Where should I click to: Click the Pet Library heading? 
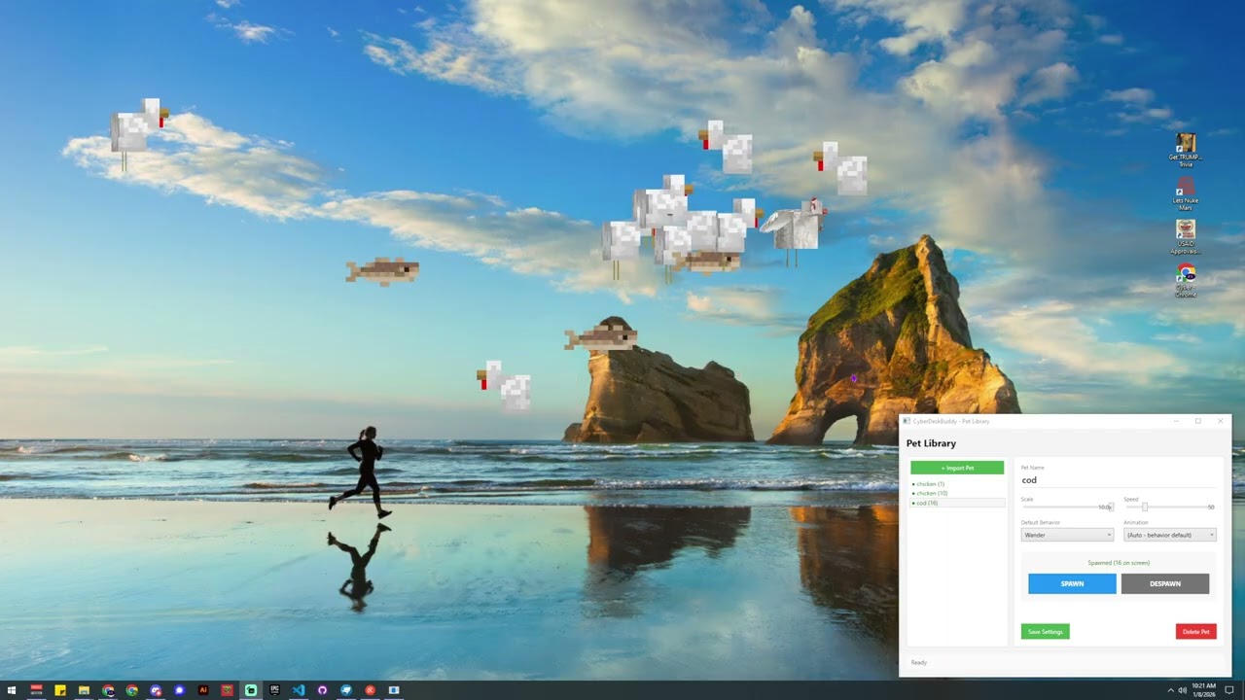[931, 443]
